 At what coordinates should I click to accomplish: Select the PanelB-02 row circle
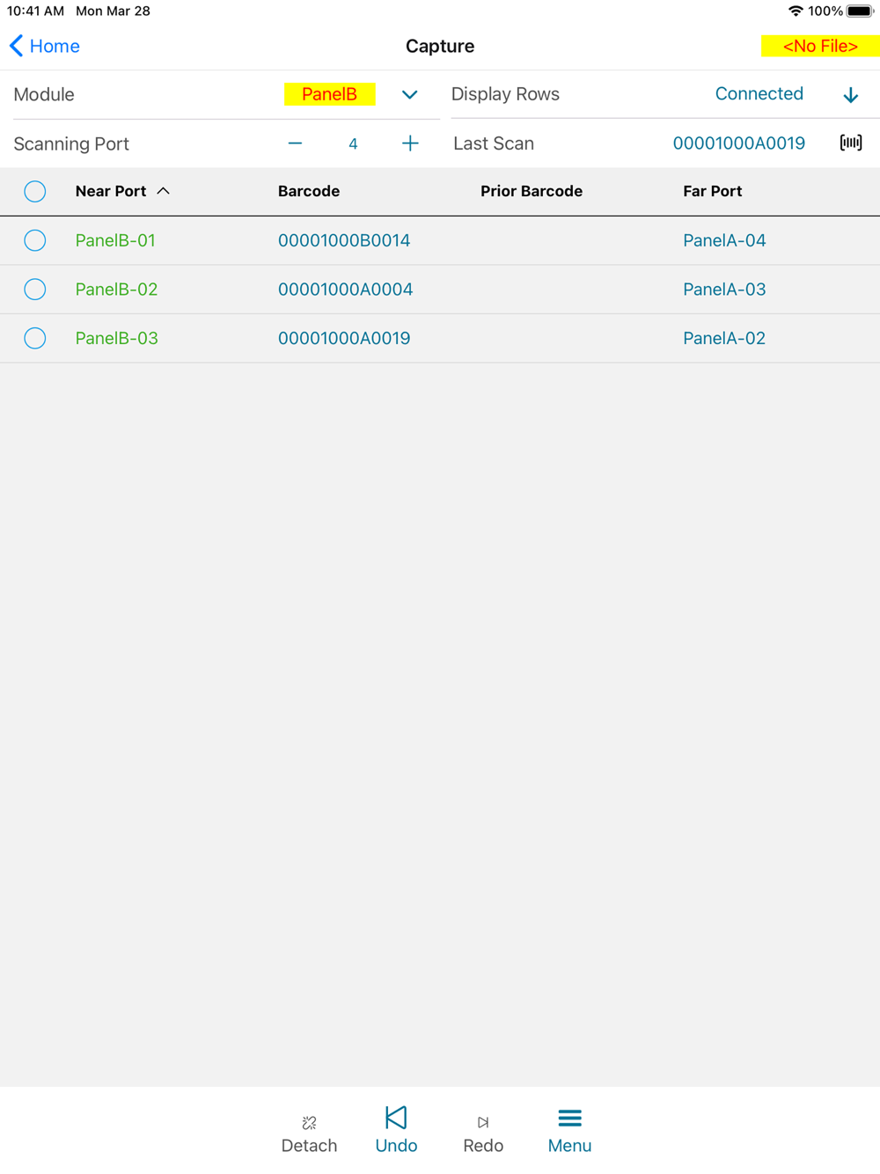(x=35, y=290)
